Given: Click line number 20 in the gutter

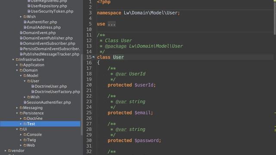Looking at the screenshot, I should (x=89, y=85).
